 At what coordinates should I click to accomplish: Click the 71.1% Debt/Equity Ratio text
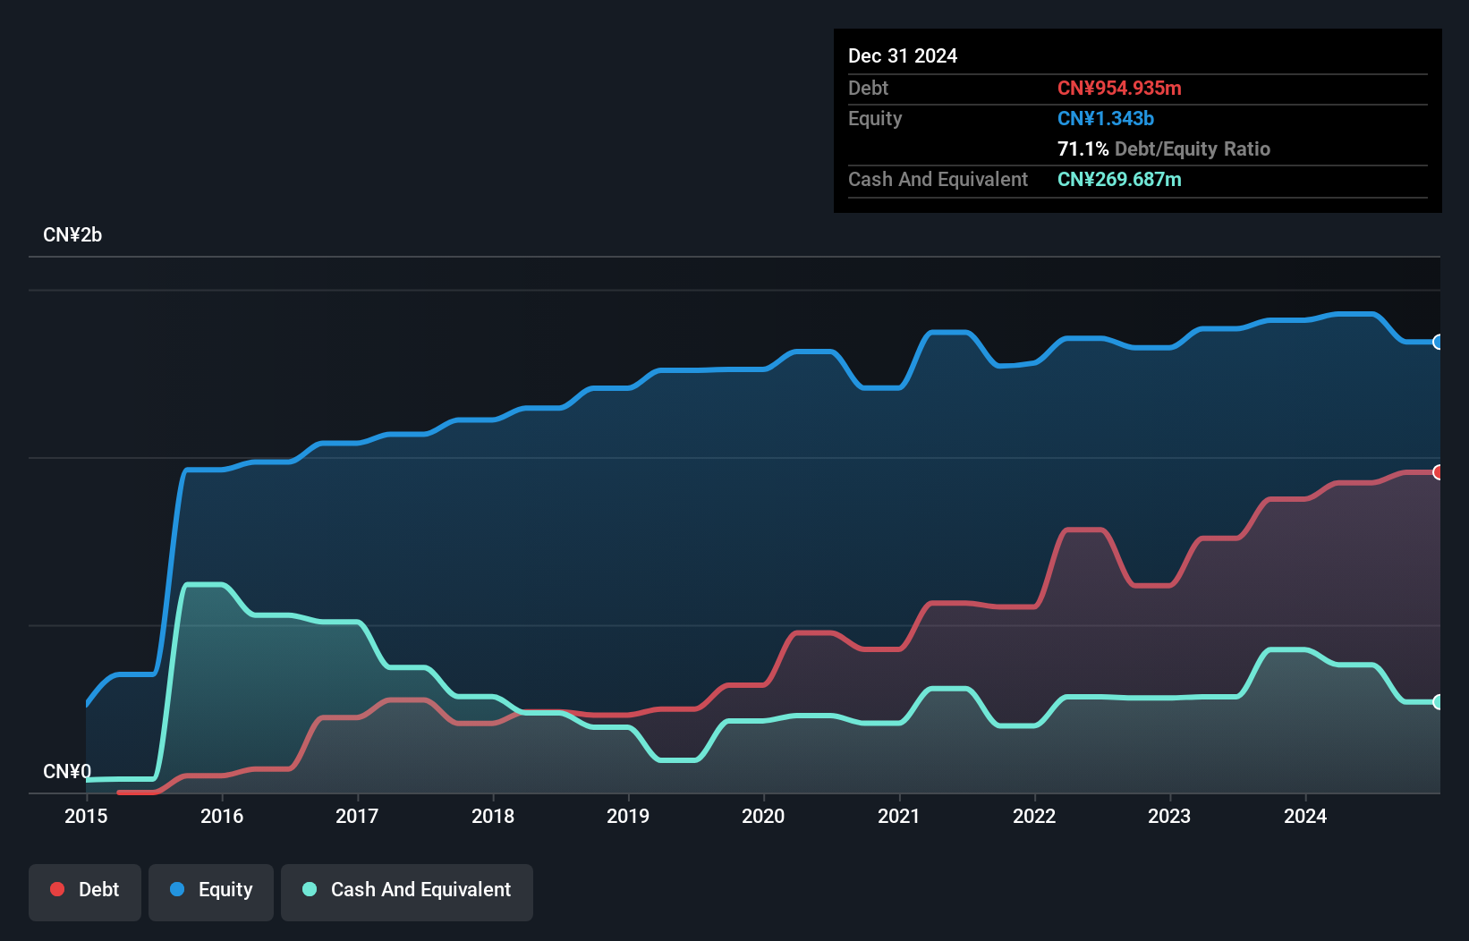click(1164, 148)
